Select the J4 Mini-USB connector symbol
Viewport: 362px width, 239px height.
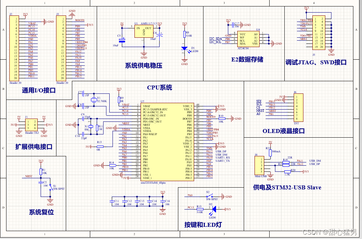(x=259, y=165)
